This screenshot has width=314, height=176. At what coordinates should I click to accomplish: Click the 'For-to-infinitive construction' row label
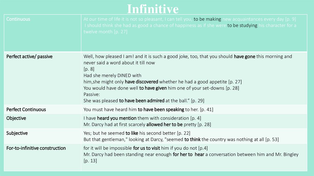click(36, 148)
